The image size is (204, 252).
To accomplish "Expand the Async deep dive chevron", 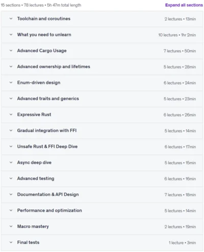I will 11,163.
